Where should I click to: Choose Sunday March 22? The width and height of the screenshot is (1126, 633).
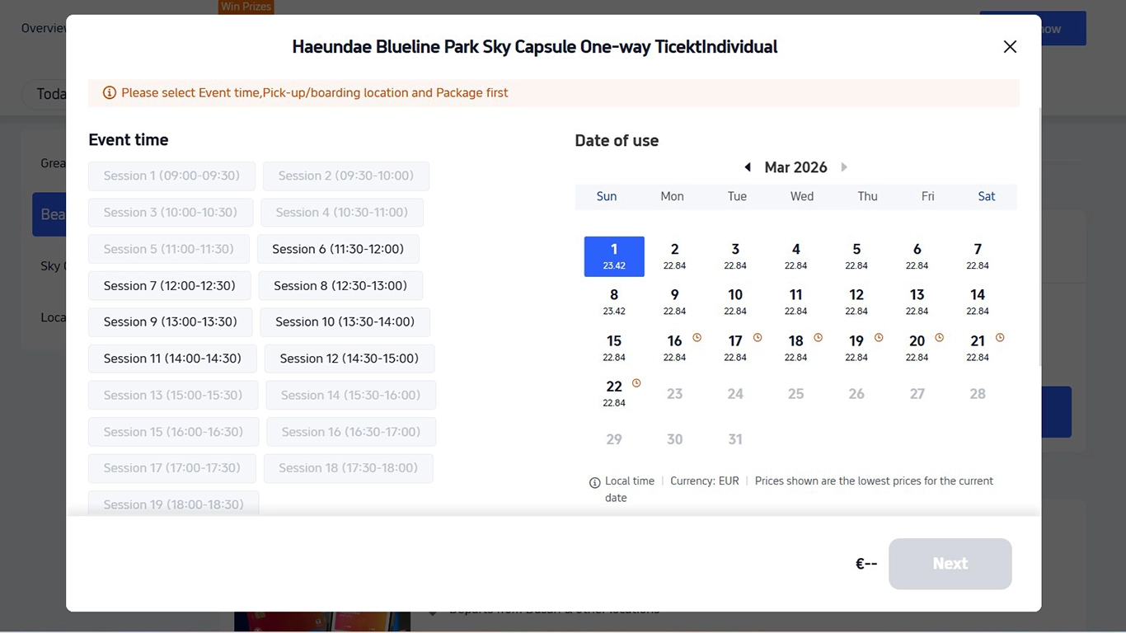(614, 393)
